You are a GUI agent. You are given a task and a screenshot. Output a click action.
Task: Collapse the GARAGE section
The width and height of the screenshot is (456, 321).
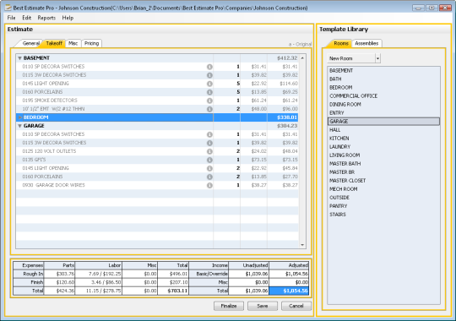pos(19,126)
